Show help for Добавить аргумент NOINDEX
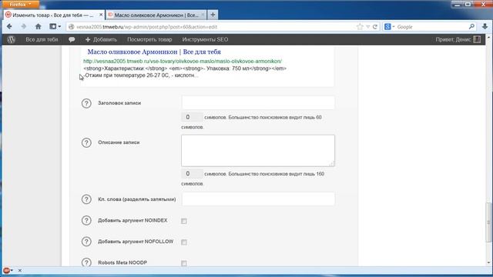The height and width of the screenshot is (277, 493). tap(86, 221)
